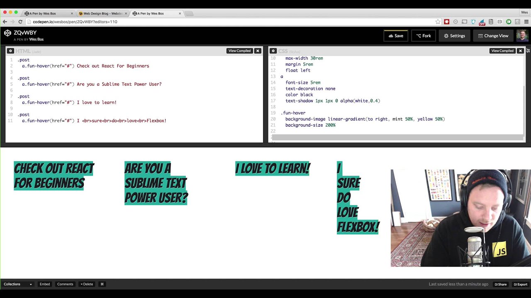Open Wes Bos profile avatar
531x298 pixels.
click(522, 36)
